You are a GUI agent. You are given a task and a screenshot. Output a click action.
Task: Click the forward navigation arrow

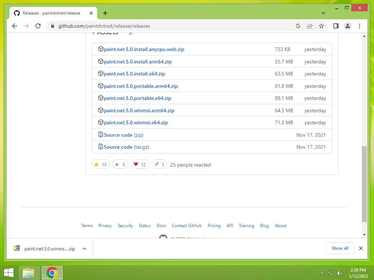point(26,26)
